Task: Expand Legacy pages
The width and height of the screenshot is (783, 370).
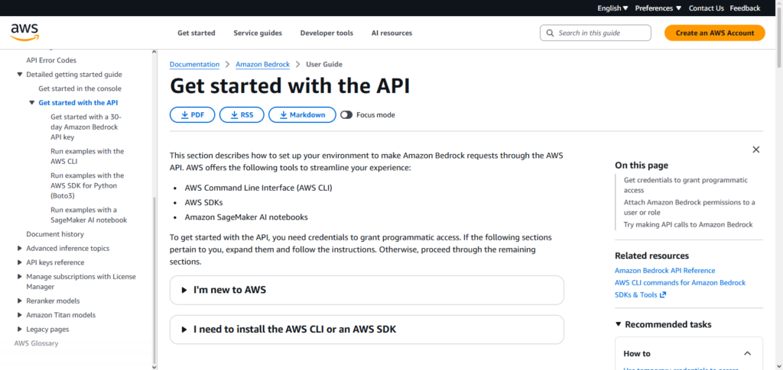Action: (x=19, y=329)
